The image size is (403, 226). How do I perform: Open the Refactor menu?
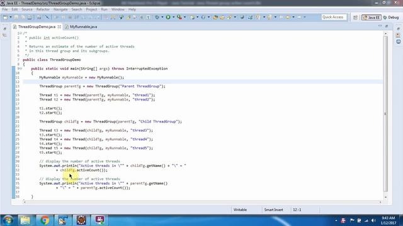pyautogui.click(x=43, y=9)
